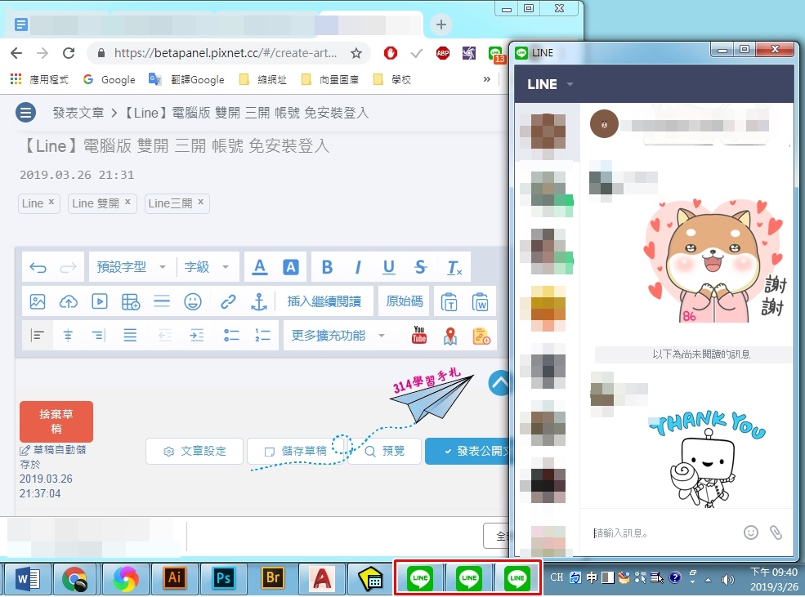The image size is (805, 597).
Task: Open the emoji smiley picker in editor
Action: pos(193,301)
